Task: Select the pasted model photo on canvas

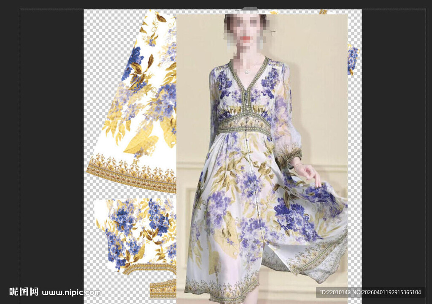Action: tap(262, 159)
